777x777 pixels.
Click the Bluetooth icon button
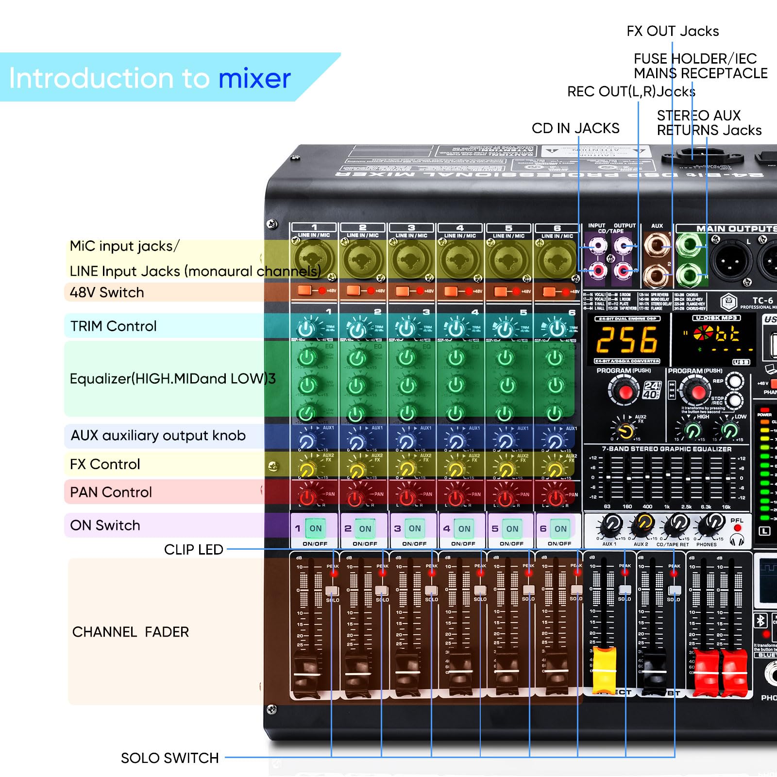pyautogui.click(x=760, y=621)
